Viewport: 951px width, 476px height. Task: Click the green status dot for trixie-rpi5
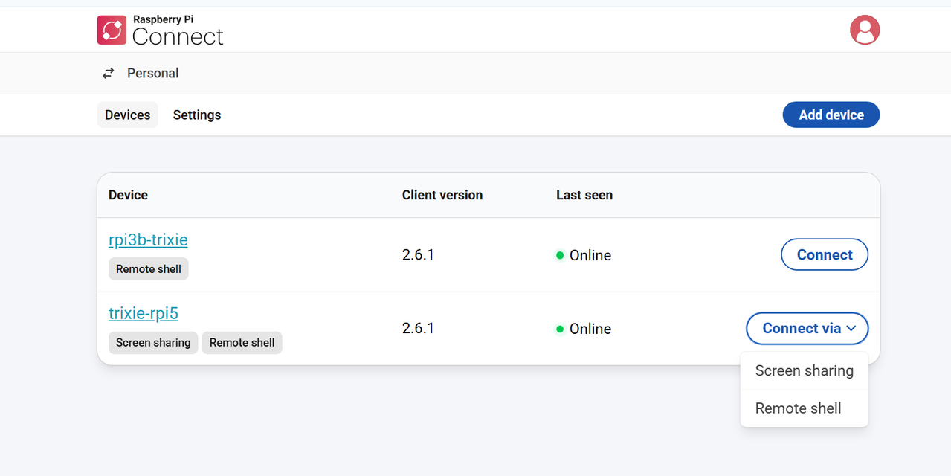[560, 329]
